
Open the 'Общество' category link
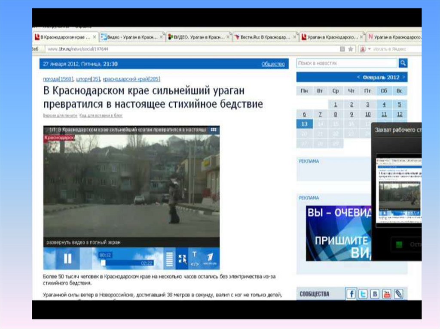(x=273, y=64)
